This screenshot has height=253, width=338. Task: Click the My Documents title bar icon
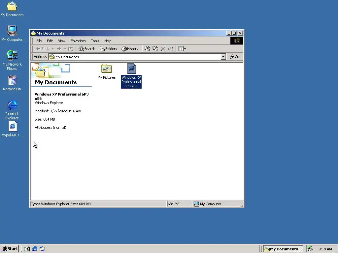(x=33, y=33)
